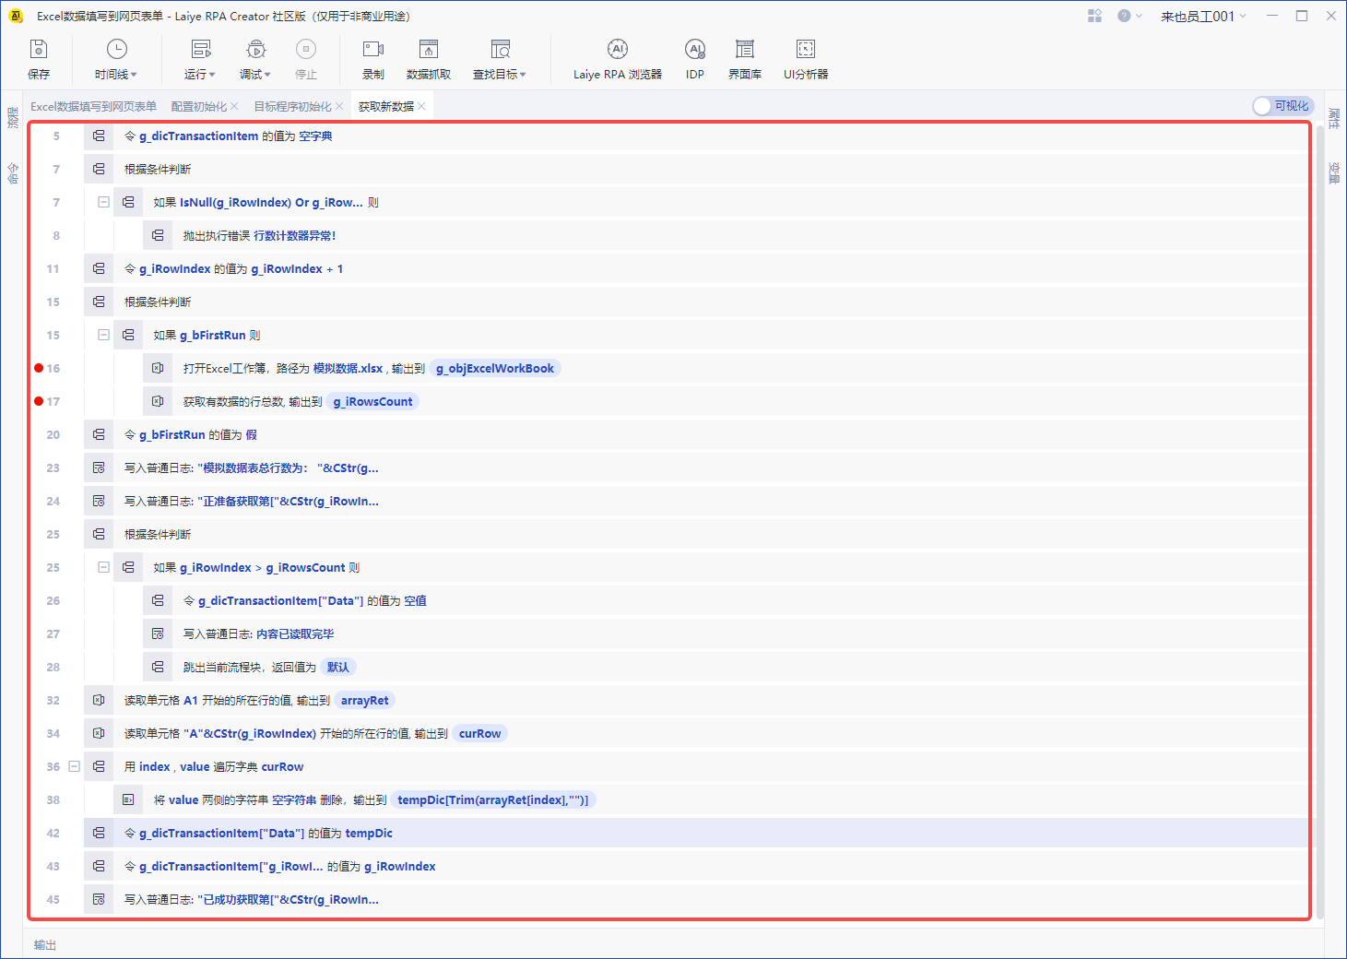The height and width of the screenshot is (959, 1347).
Task: Close the 配置初始化 tab
Action: pyautogui.click(x=234, y=106)
